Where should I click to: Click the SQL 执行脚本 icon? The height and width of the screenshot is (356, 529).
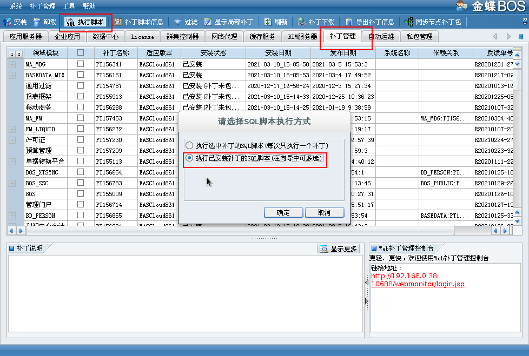click(x=70, y=22)
